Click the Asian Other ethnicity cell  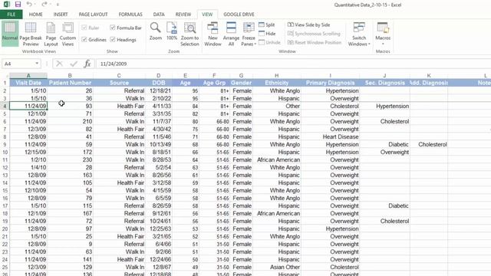point(277,268)
